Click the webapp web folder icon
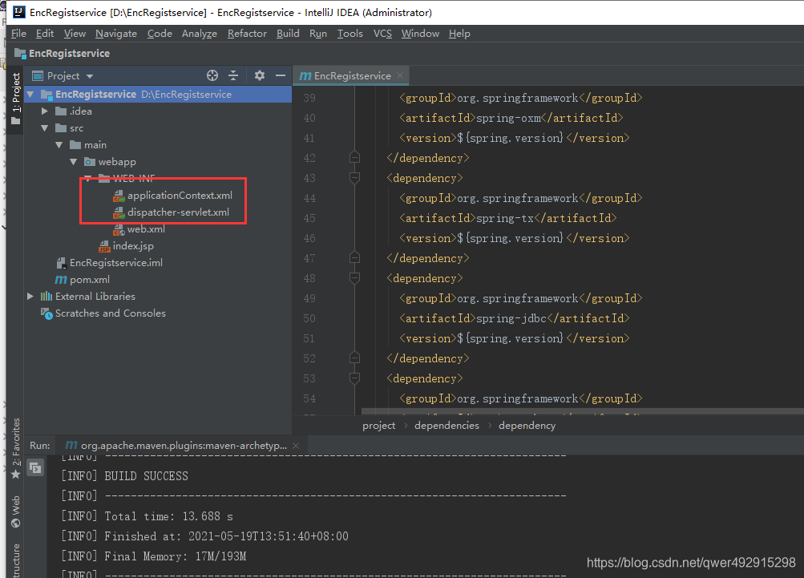 pyautogui.click(x=90, y=162)
